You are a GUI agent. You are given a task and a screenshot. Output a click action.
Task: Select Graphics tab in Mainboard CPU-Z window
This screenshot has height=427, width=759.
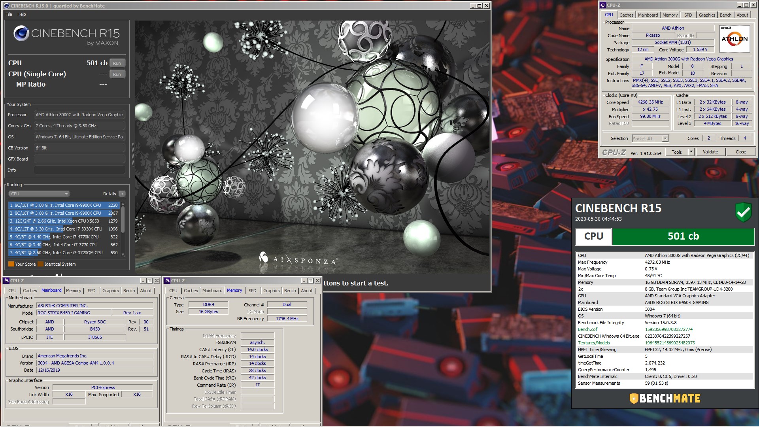[110, 291]
